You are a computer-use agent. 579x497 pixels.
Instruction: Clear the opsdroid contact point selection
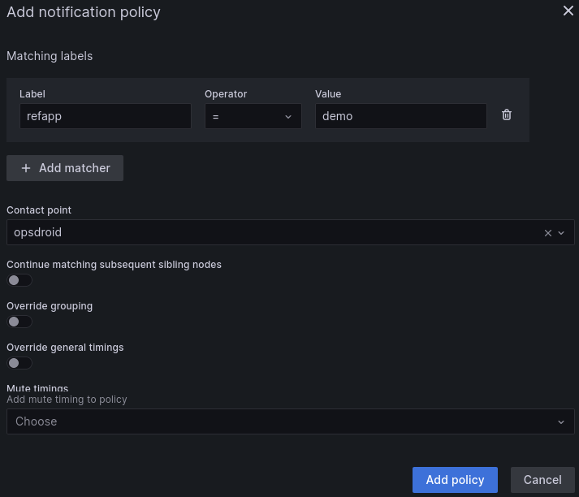pyautogui.click(x=547, y=233)
